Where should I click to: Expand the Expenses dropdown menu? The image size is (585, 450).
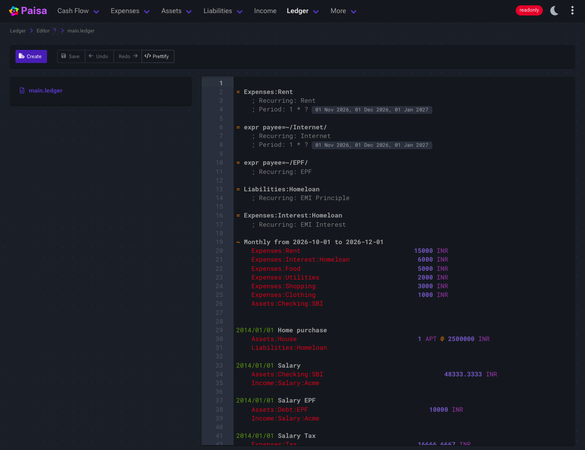130,11
